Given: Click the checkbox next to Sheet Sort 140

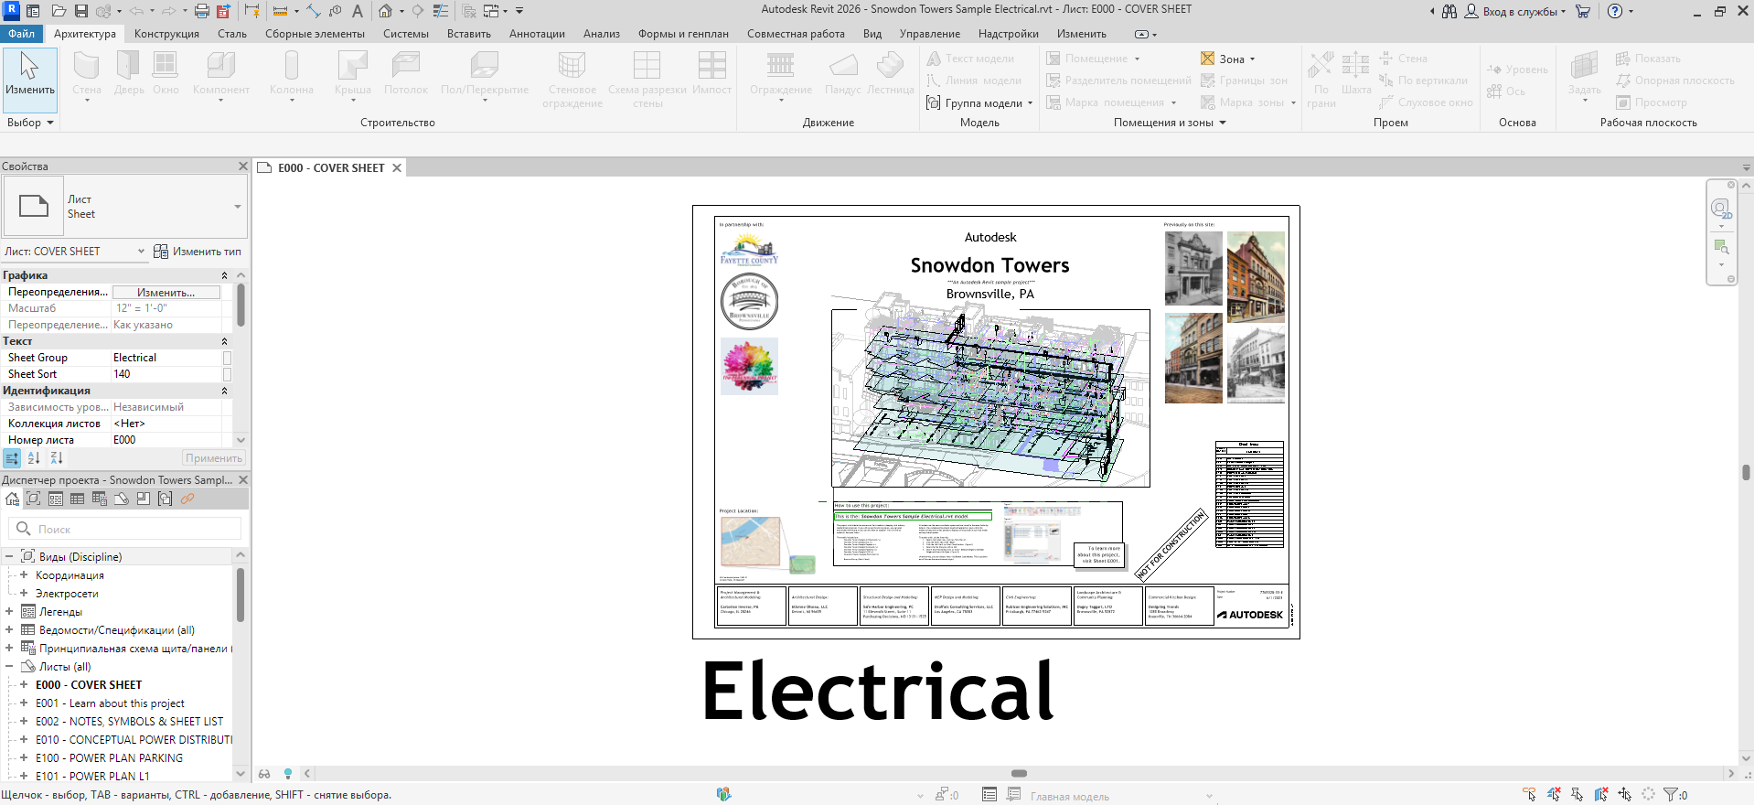Looking at the screenshot, I should [228, 374].
